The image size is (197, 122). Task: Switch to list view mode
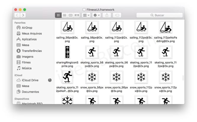[64, 15]
